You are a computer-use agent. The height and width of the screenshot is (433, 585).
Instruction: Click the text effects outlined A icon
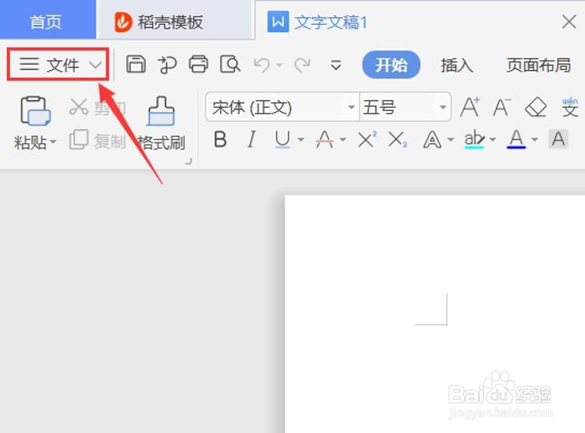432,140
